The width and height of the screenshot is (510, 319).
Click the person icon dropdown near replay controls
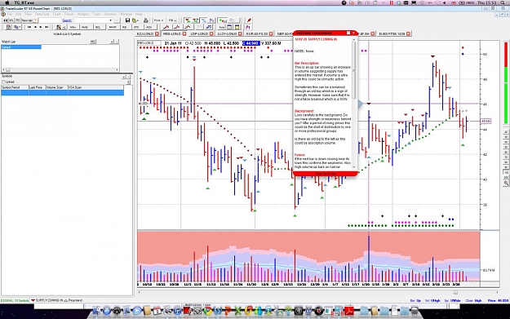61,27
